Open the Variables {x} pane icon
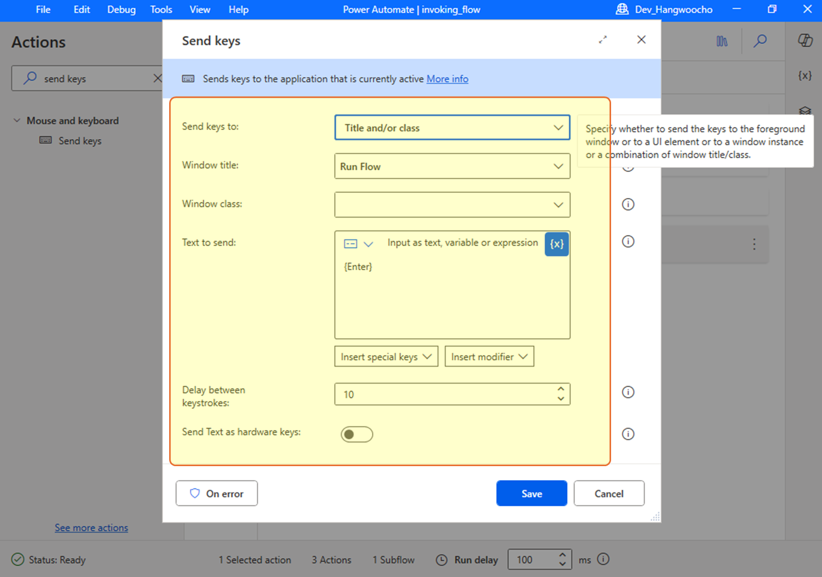Image resolution: width=822 pixels, height=577 pixels. point(805,75)
